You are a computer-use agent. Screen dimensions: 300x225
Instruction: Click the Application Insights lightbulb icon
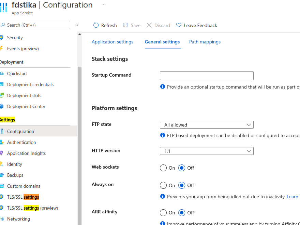(2, 153)
